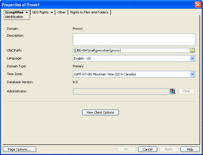Image resolution: width=203 pixels, height=155 pixels.
Task: Click the 'Language:' label
Action: coord(14,58)
